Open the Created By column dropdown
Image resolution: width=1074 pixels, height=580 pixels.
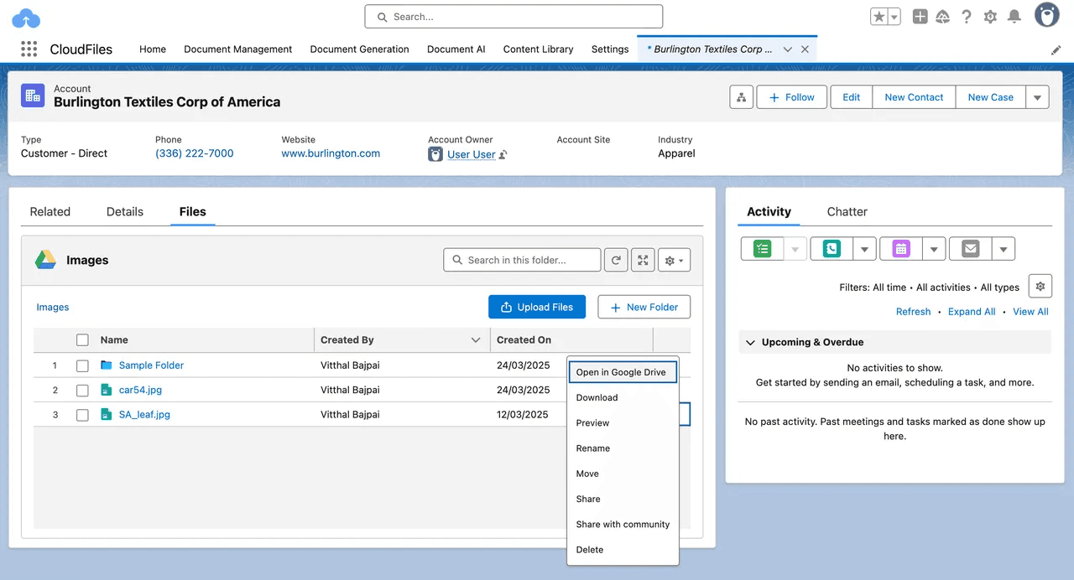pos(476,339)
